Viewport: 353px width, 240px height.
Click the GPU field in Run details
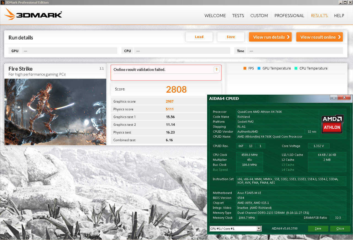pos(69,51)
